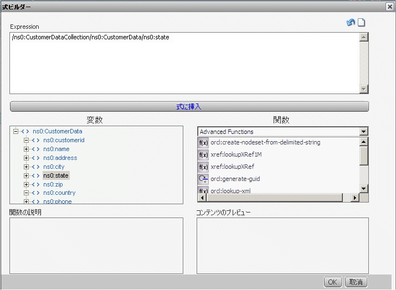The height and width of the screenshot is (290, 396).
Task: Click f(x) icon for orcl:lookup-xml
Action: coord(203,190)
